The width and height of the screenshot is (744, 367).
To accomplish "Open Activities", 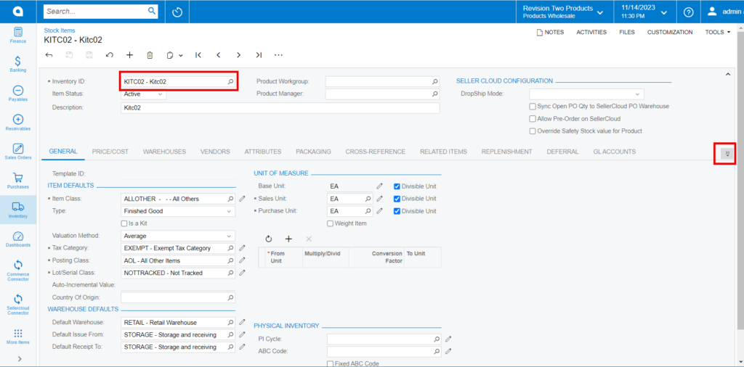I will point(591,32).
